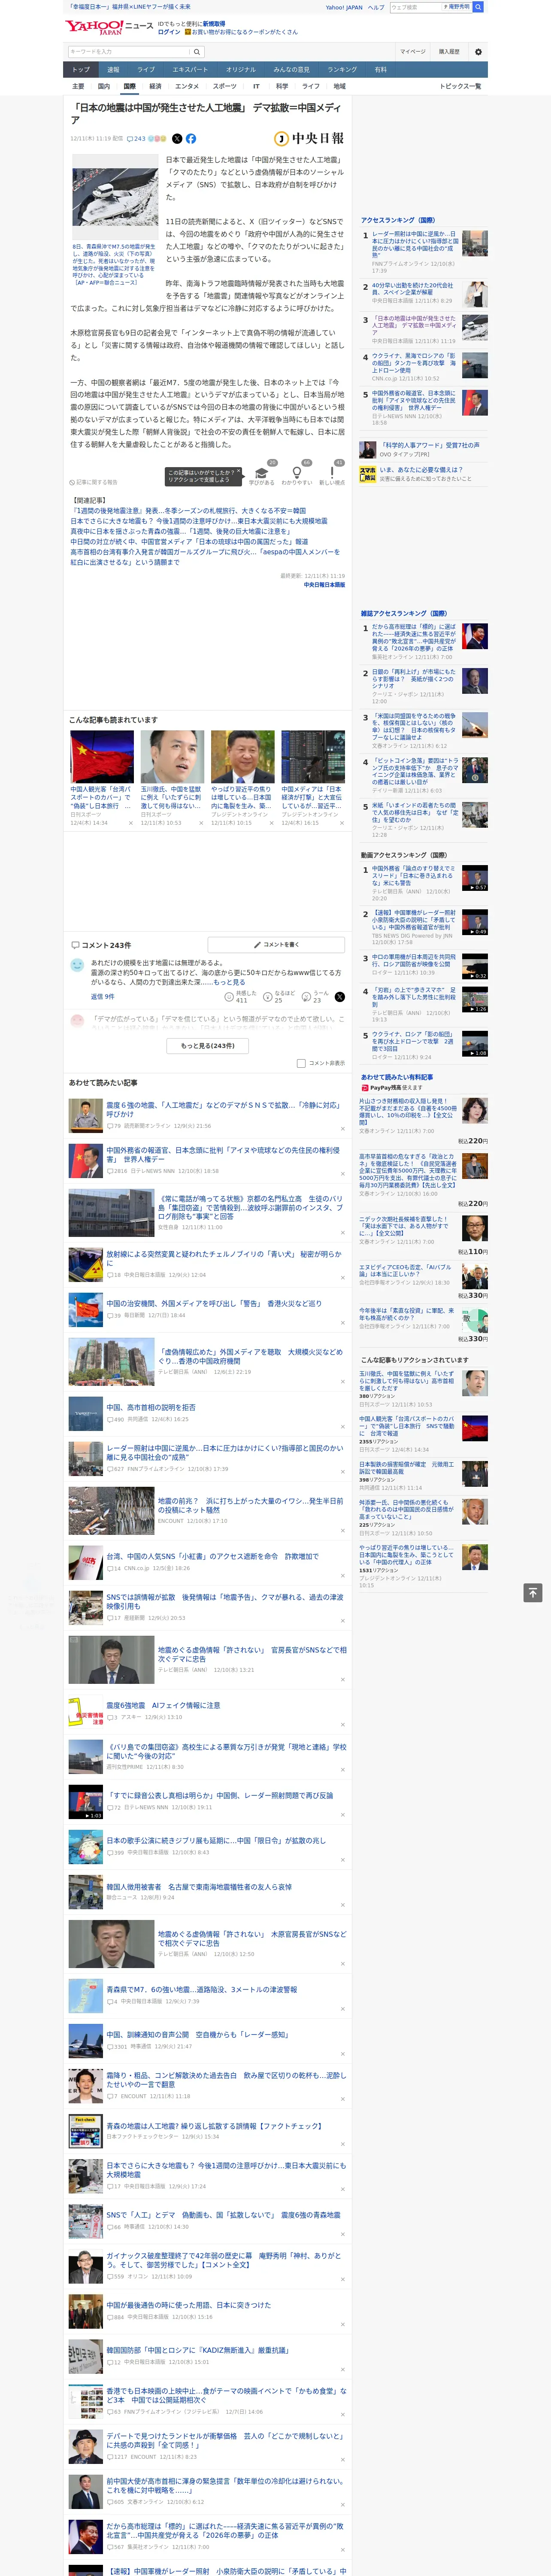The height and width of the screenshot is (2576, 551).
Task: Open 返信 9件 replies
Action: [x=103, y=996]
